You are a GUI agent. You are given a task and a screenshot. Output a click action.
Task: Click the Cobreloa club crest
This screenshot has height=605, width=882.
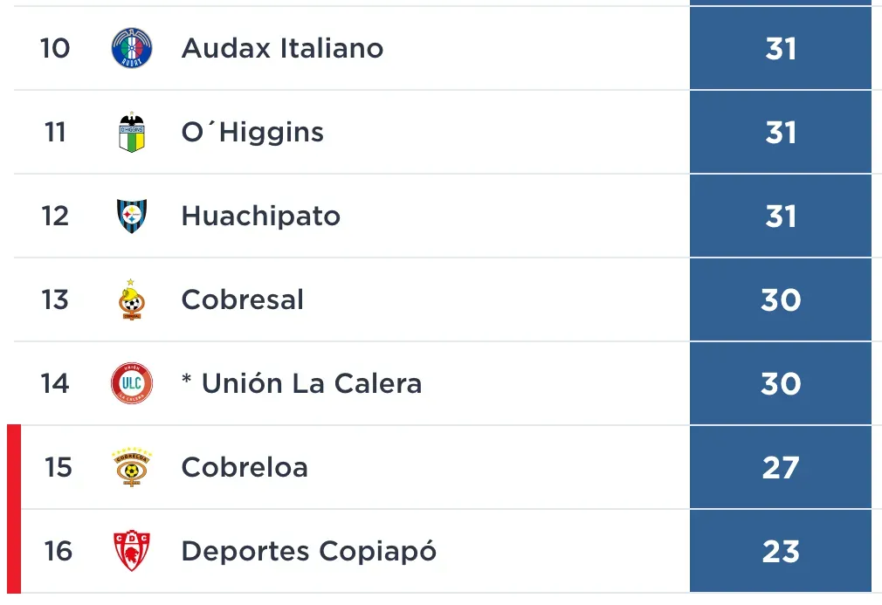click(x=129, y=467)
